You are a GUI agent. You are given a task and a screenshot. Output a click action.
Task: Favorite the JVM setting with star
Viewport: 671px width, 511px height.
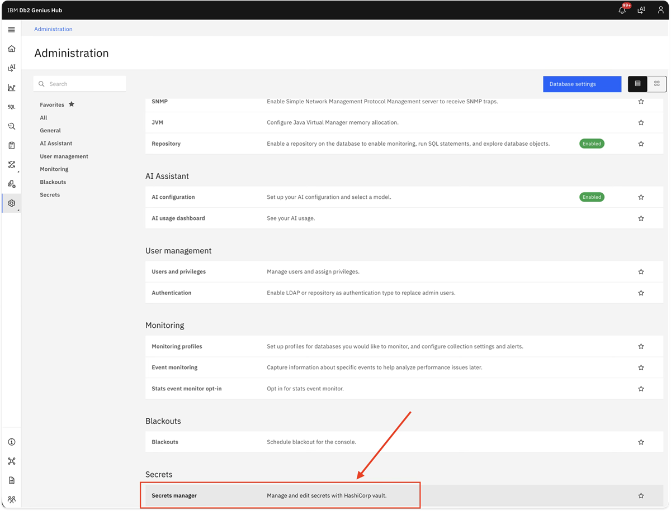641,122
